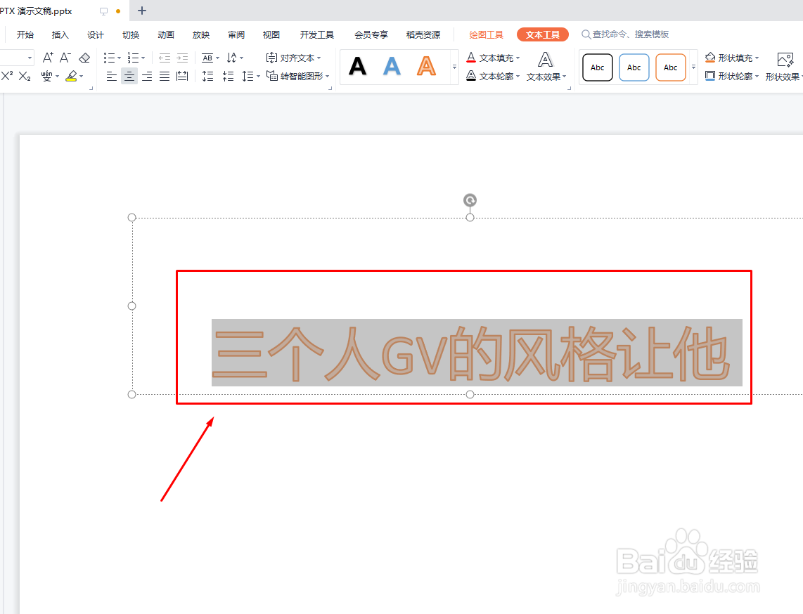Click the pinyin guide wén icon
Image resolution: width=803 pixels, height=614 pixels.
click(x=46, y=77)
